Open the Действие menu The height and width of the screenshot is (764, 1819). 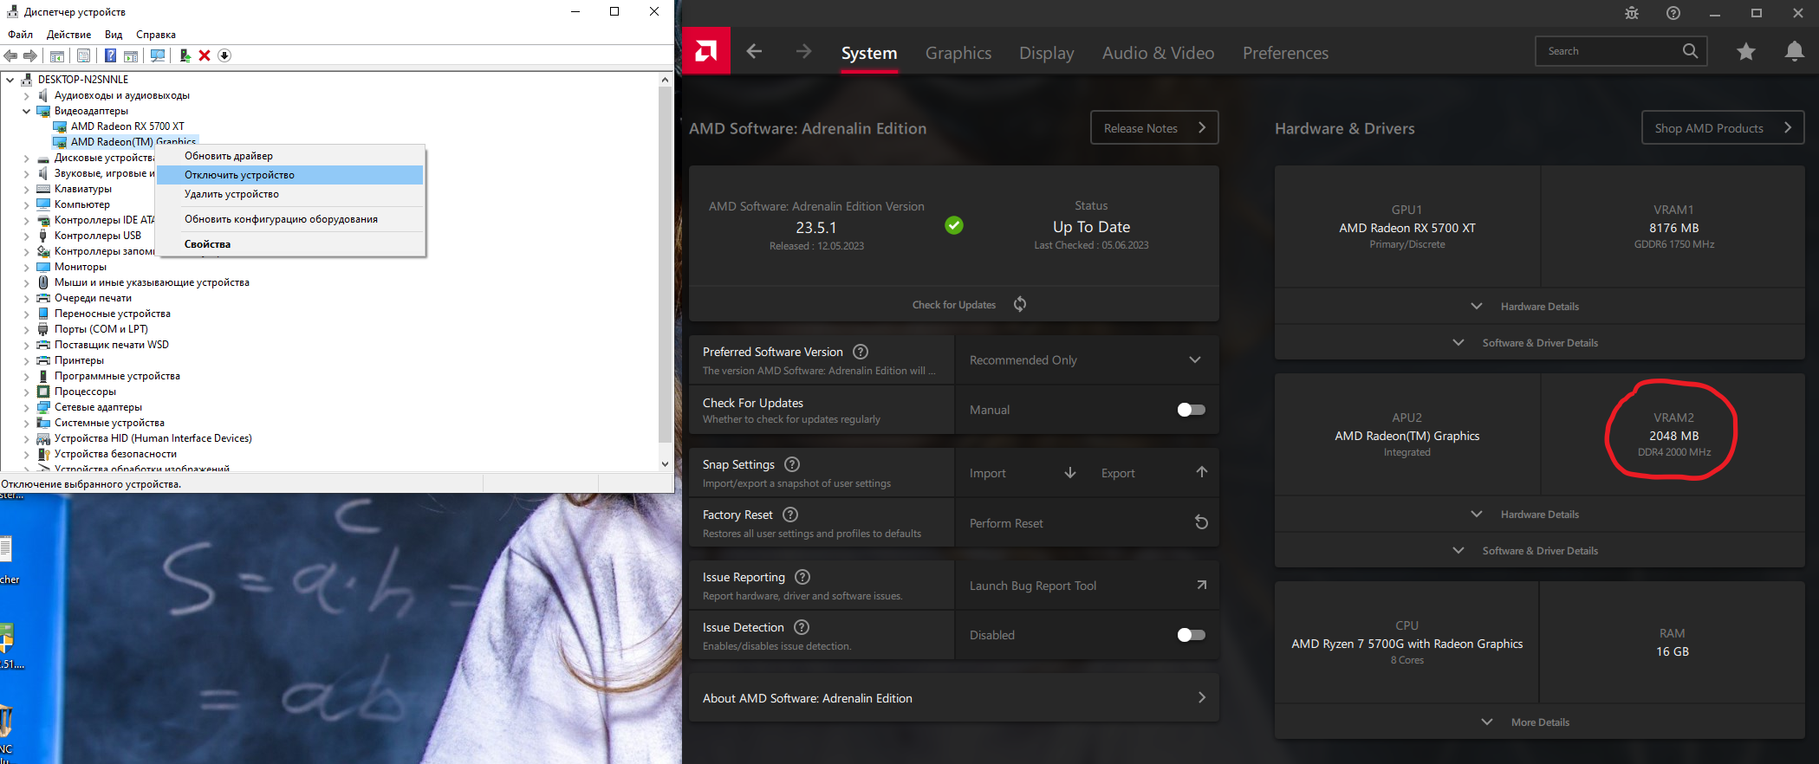(x=68, y=35)
